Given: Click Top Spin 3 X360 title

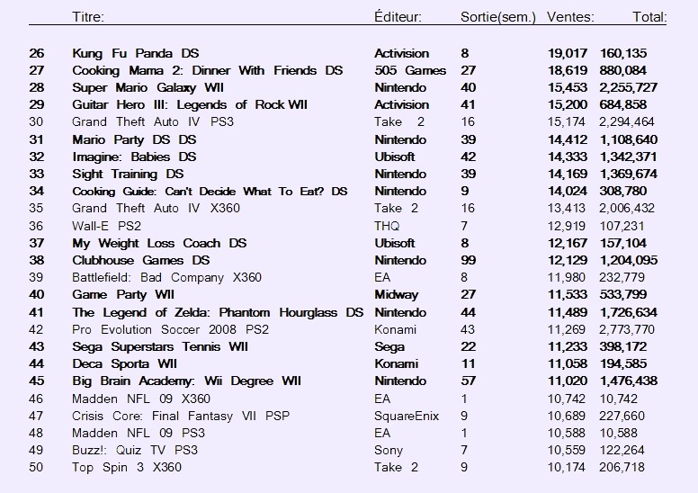Looking at the screenshot, I should (127, 467).
